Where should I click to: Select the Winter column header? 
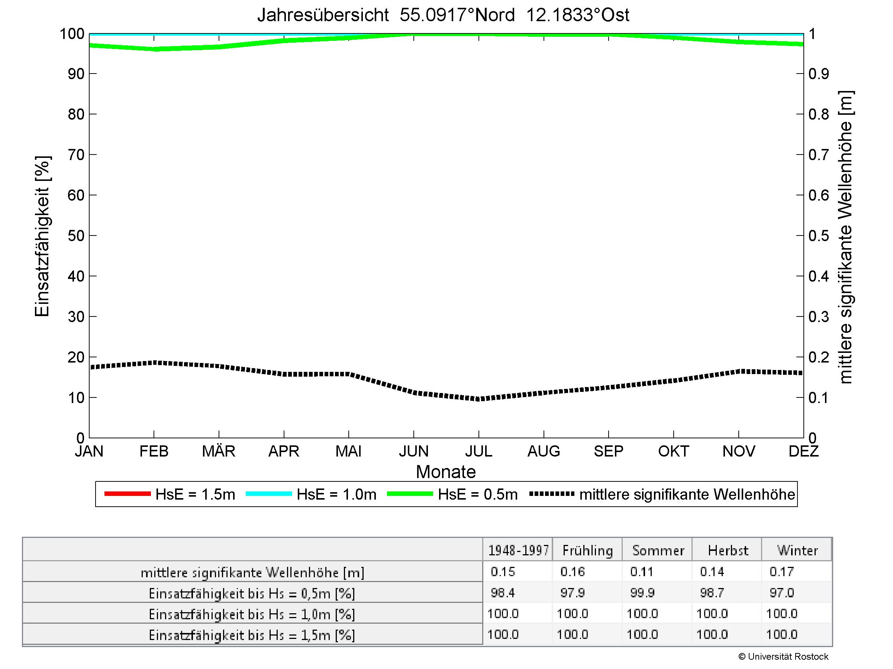[x=797, y=551]
